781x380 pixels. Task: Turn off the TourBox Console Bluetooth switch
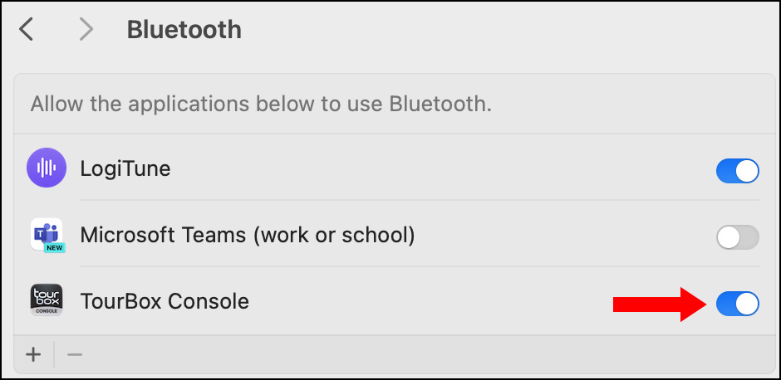(737, 304)
